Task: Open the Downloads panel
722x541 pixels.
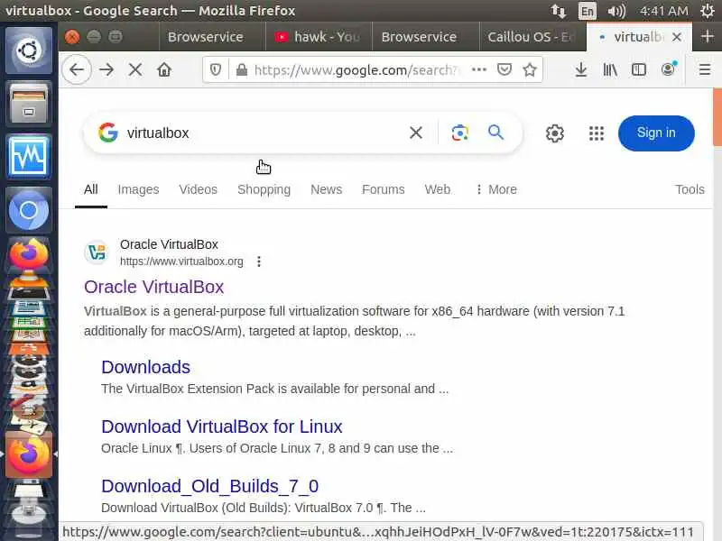Action: (x=581, y=69)
